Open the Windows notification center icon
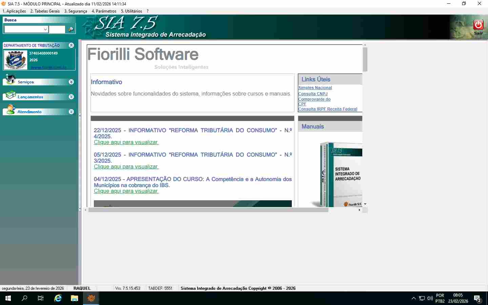This screenshot has height=305, width=488. 477,299
